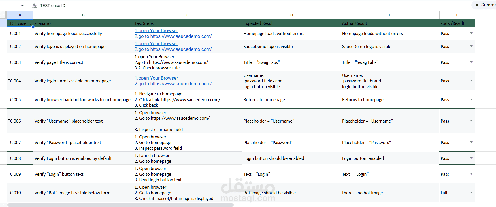Viewport: 496px width, 207px height.
Task: Select the 'Actual Result' header cell
Action: 390,23
